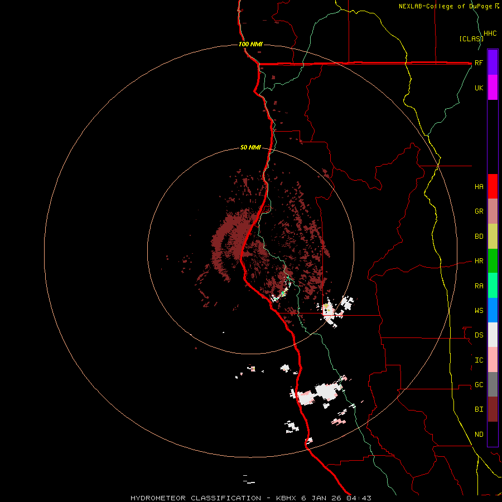Viewport: 502px width, 502px height.
Task: Click the "HYDROMETEOR CLASSIFICATION" title text
Action: (196, 498)
